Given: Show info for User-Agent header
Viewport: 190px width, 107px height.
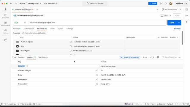Looking at the screenshot, I should pyautogui.click(x=71, y=51).
